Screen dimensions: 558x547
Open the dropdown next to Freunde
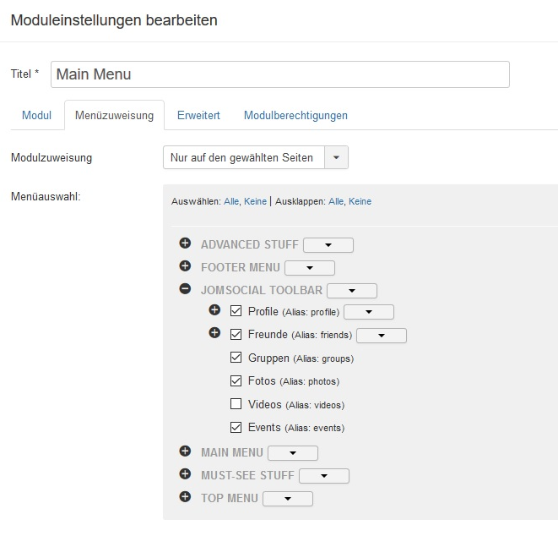click(382, 336)
